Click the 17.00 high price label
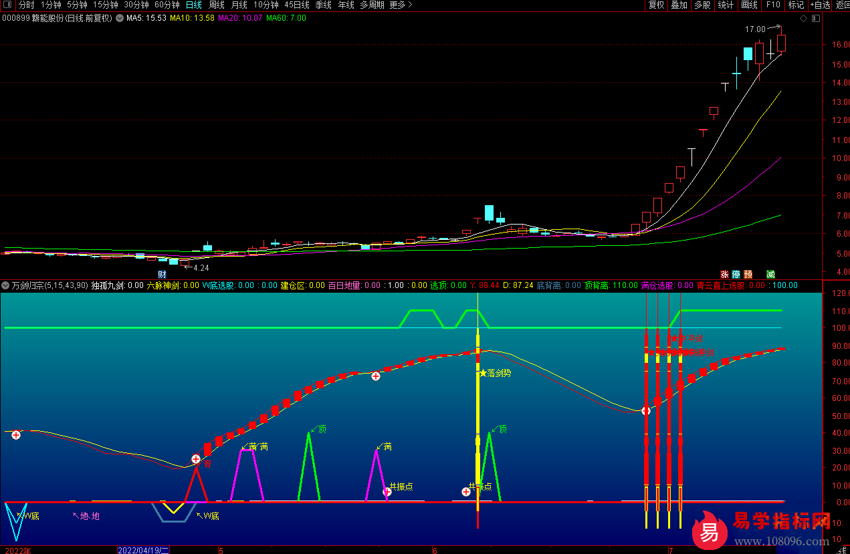This screenshot has height=554, width=850. (756, 29)
